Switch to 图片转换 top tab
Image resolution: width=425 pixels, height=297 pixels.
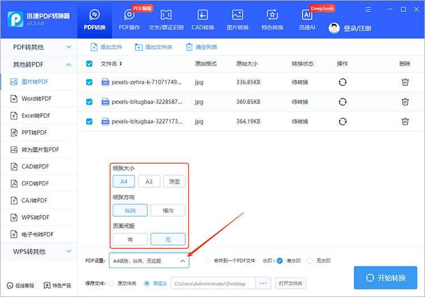(x=237, y=19)
